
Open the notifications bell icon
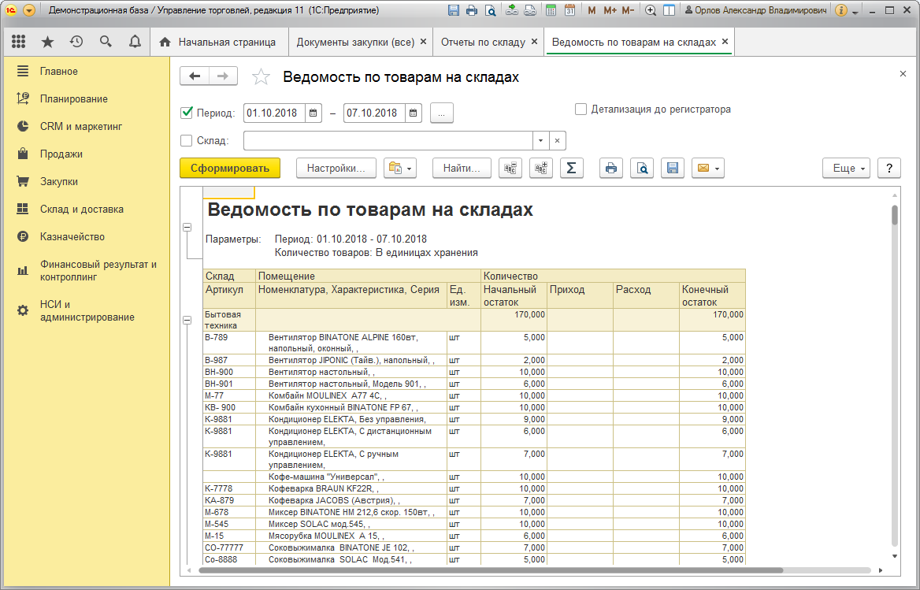pos(135,41)
